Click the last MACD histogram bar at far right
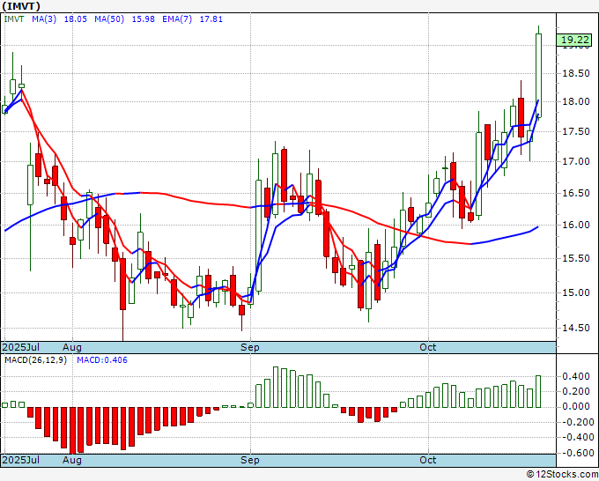Image resolution: width=599 pixels, height=481 pixels. pyautogui.click(x=538, y=391)
